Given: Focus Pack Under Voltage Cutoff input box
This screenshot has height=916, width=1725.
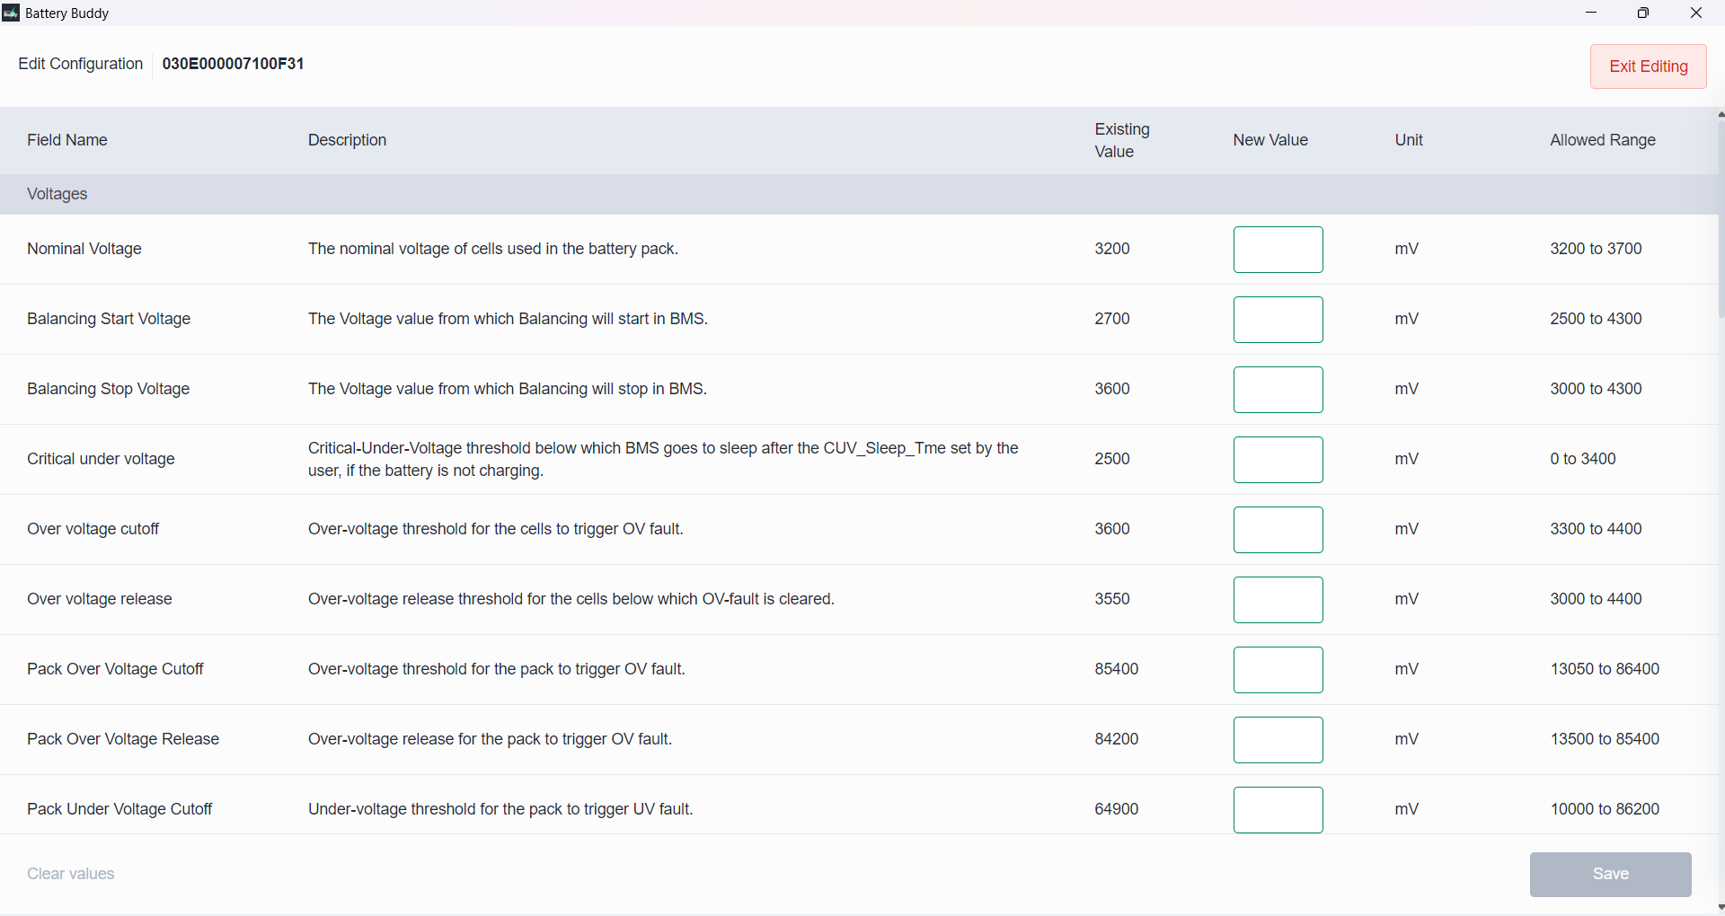Looking at the screenshot, I should [1278, 810].
